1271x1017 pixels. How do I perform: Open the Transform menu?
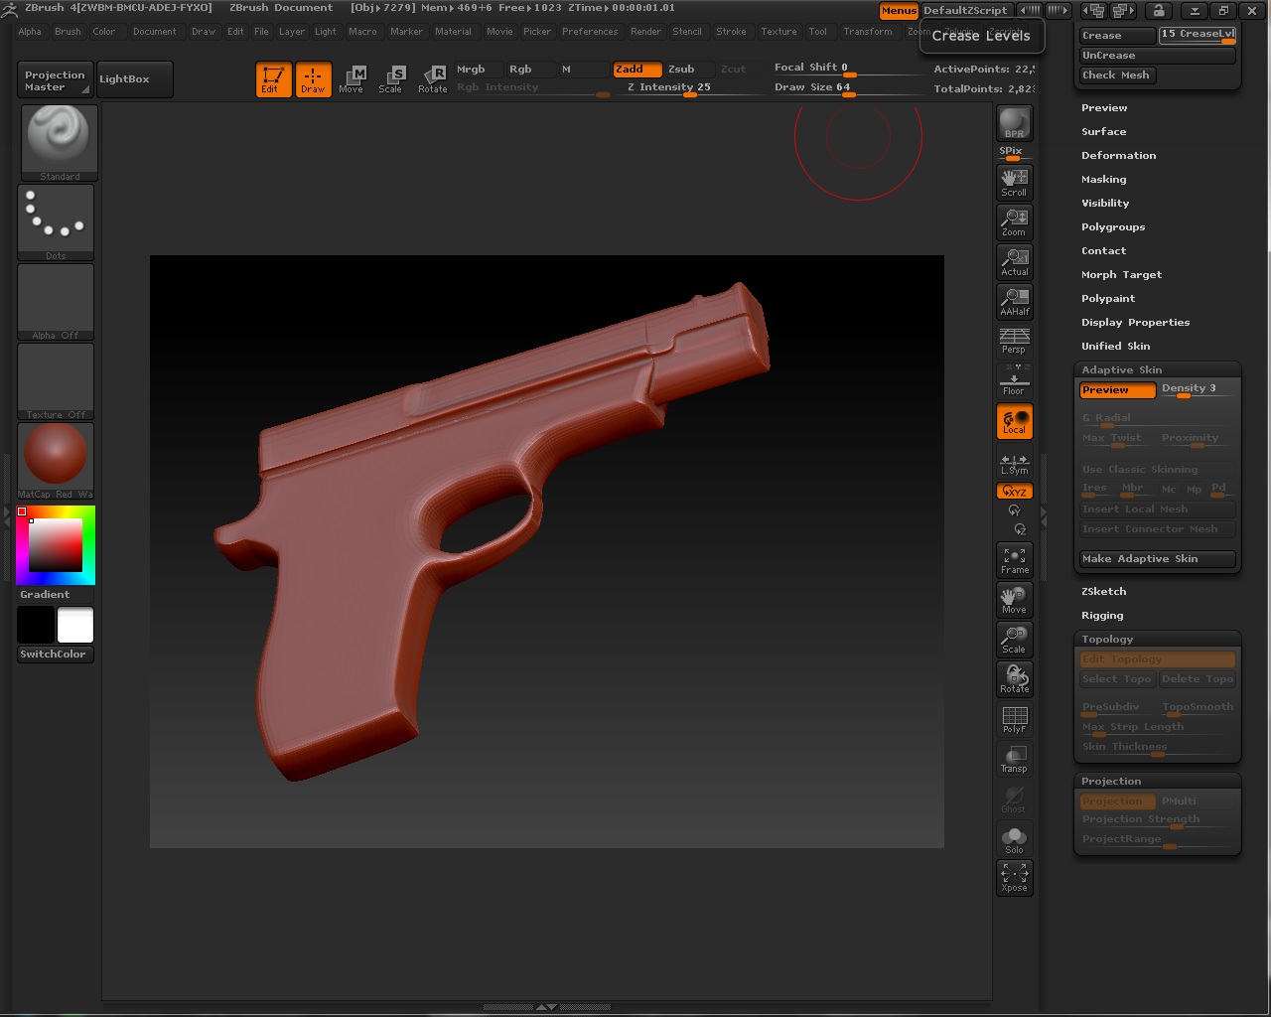[x=868, y=32]
